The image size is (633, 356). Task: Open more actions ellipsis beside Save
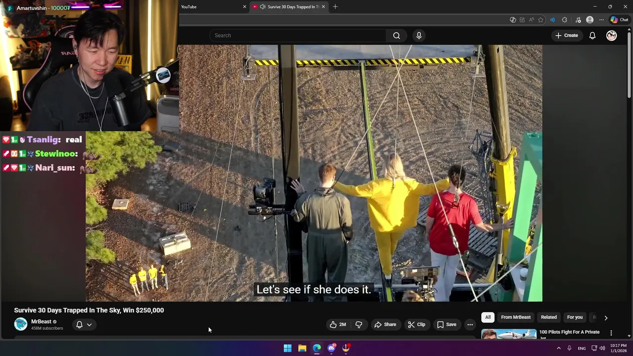(470, 324)
